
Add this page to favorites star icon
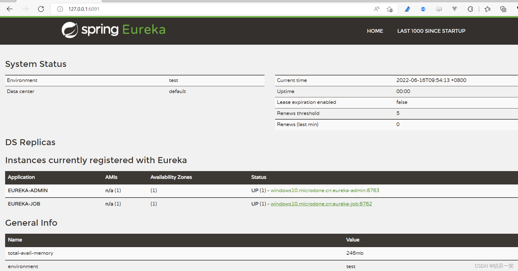(x=389, y=9)
